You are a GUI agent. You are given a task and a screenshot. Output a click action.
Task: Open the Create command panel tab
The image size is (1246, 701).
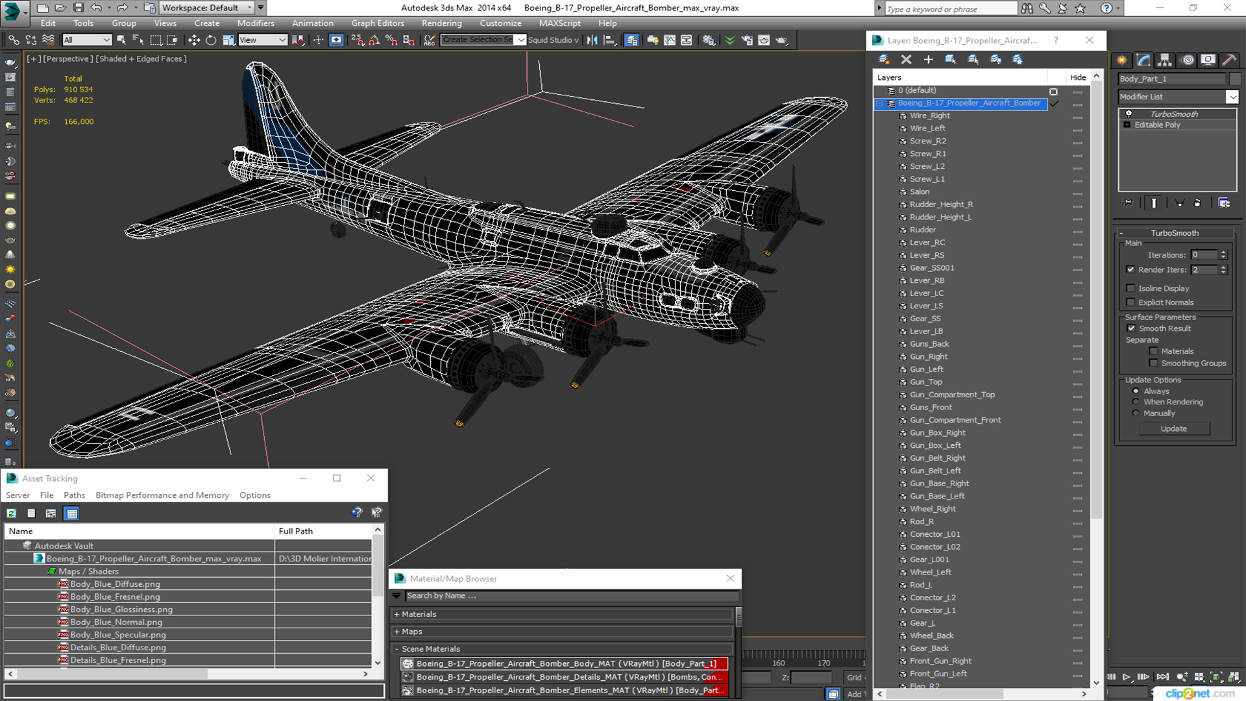[1122, 60]
